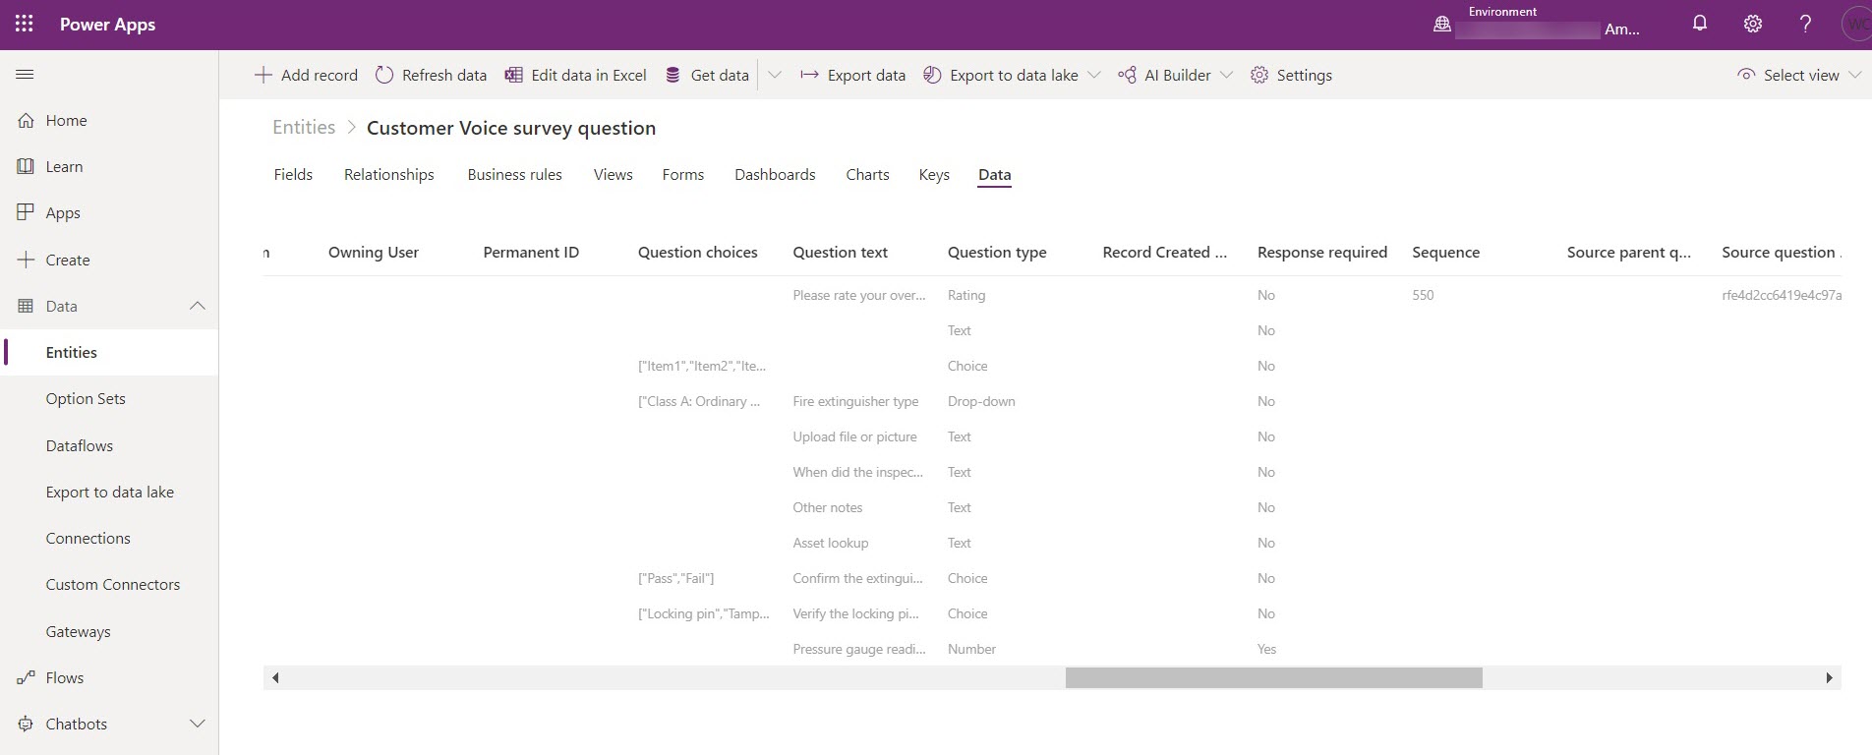Screen dimensions: 1872x755
Task: Open the user account avatar
Action: (1856, 25)
